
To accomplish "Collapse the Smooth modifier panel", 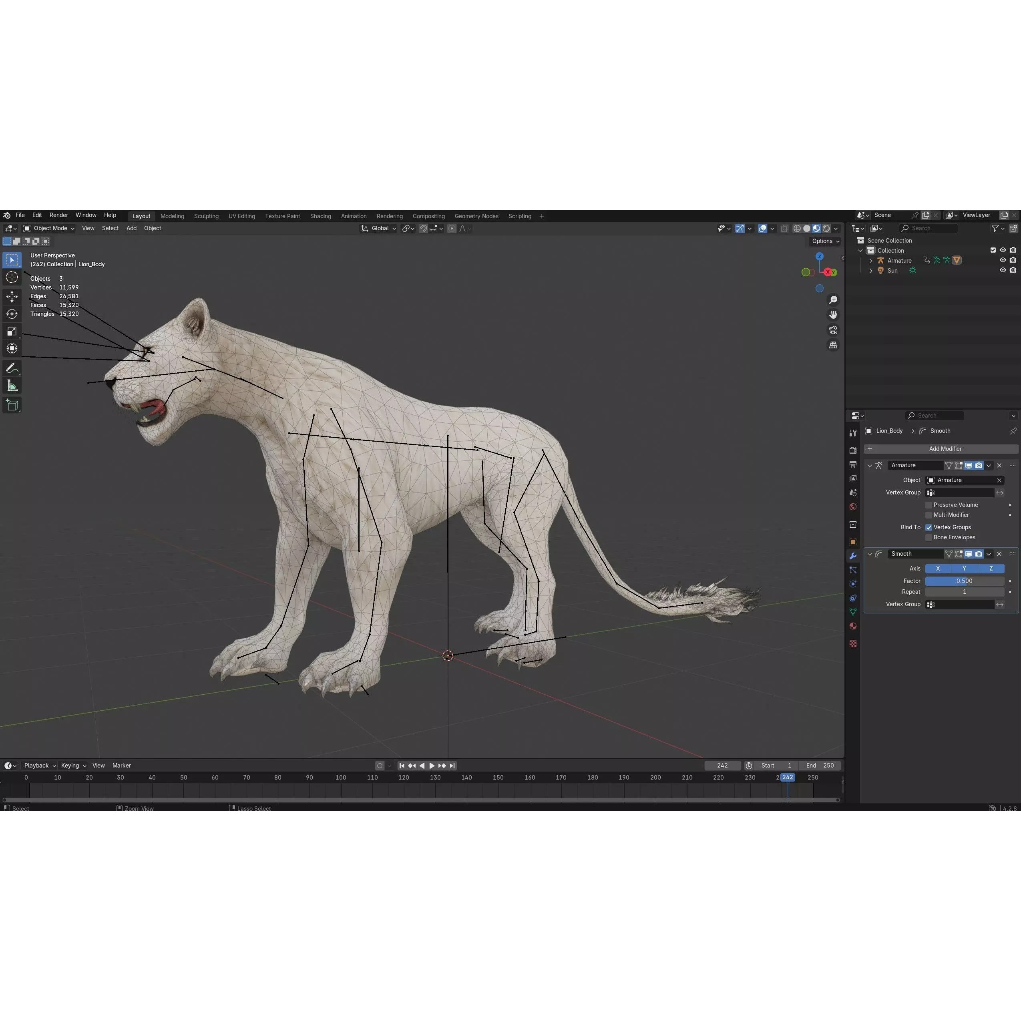I will tap(870, 554).
